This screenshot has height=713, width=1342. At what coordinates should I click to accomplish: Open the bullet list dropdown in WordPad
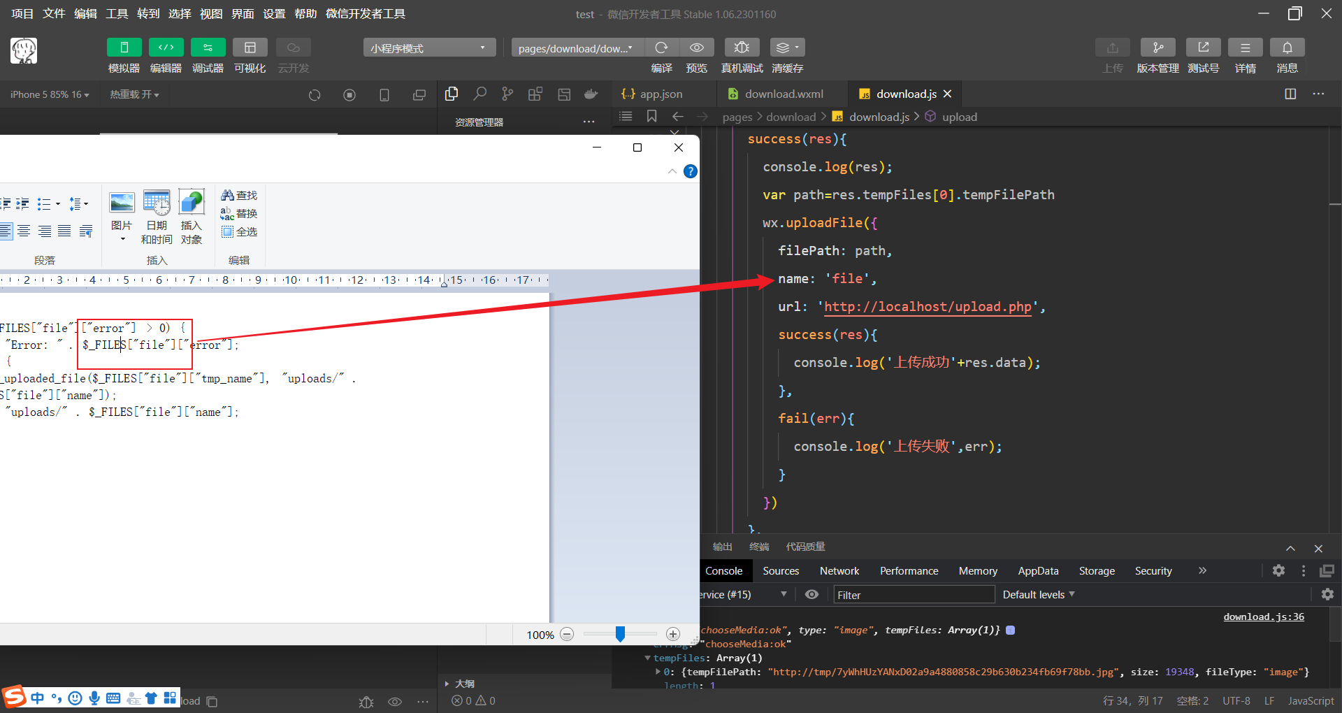(58, 204)
